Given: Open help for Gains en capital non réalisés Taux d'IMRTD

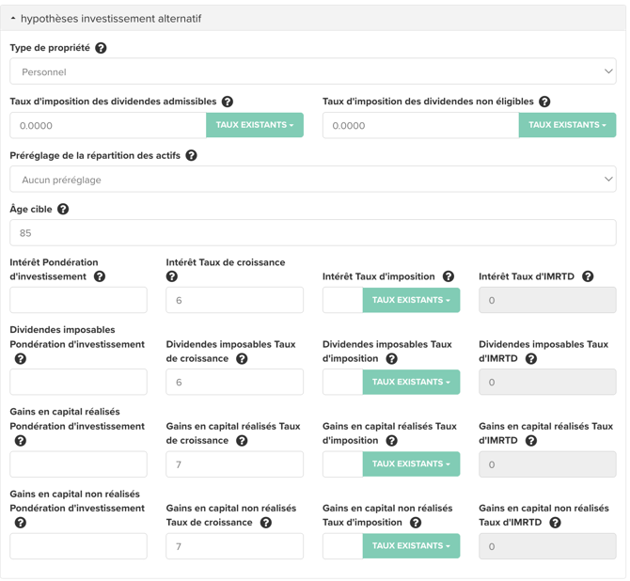Looking at the screenshot, I should [556, 523].
